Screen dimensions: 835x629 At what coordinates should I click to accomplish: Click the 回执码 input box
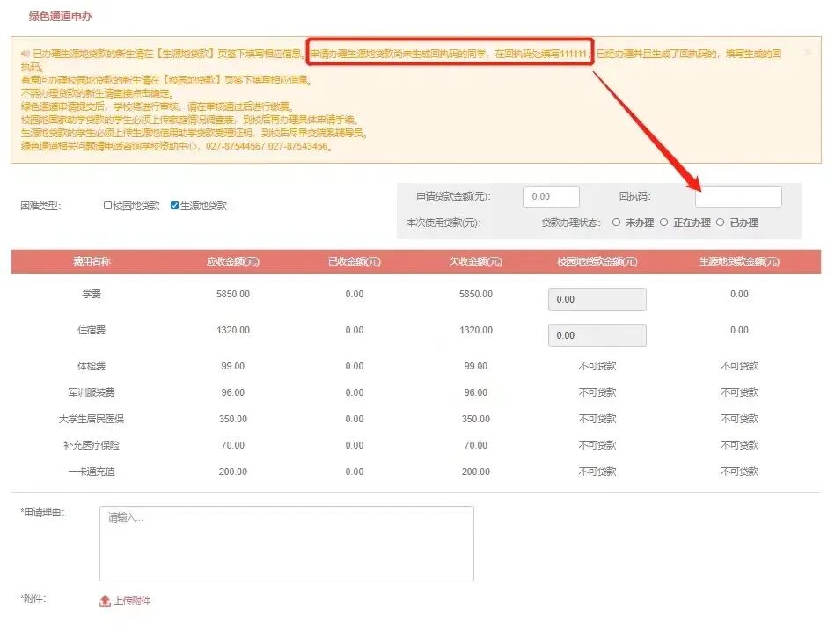point(738,195)
